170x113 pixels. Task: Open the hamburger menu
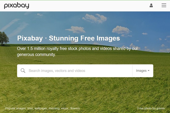coord(164,5)
